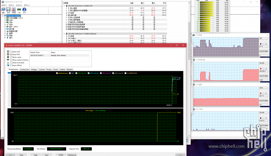This screenshot has height=156, width=271.
Task: Collapse the DESKTOP-76JFSLP root branch
Action: click(x=2, y=16)
